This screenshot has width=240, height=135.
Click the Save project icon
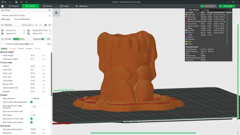coord(16,2)
